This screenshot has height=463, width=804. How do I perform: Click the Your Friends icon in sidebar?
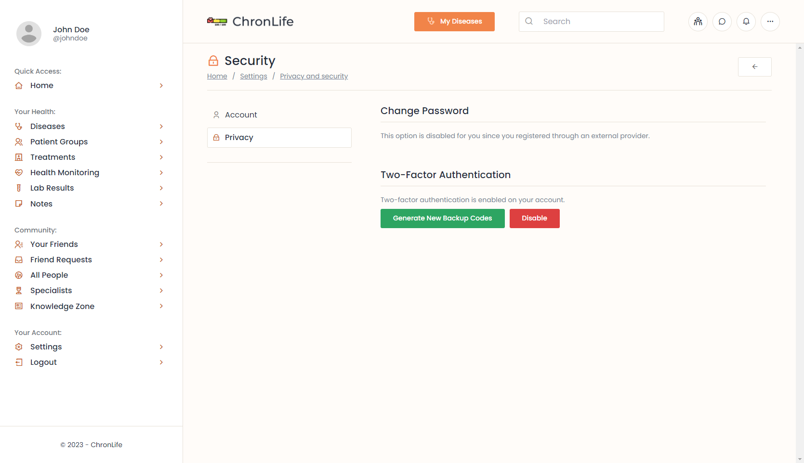[19, 244]
